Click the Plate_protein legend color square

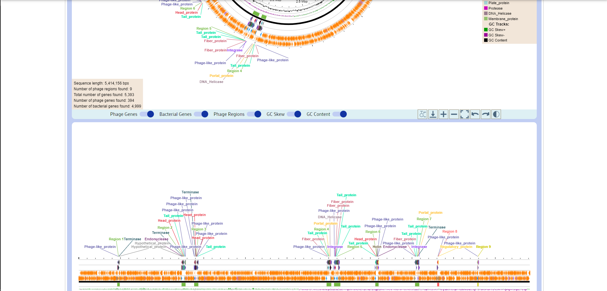tap(486, 3)
